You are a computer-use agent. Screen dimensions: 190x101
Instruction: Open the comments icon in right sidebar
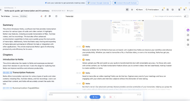tap(188, 40)
